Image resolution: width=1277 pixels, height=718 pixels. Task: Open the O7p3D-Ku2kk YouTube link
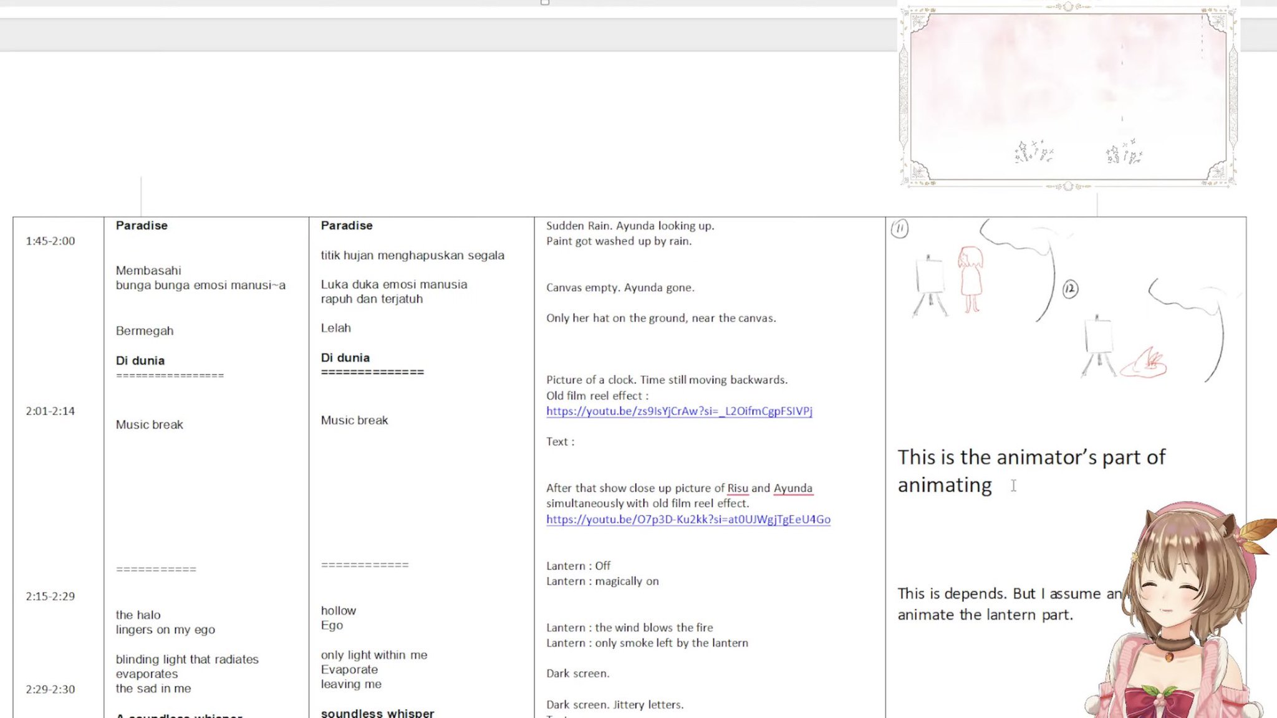click(x=688, y=519)
